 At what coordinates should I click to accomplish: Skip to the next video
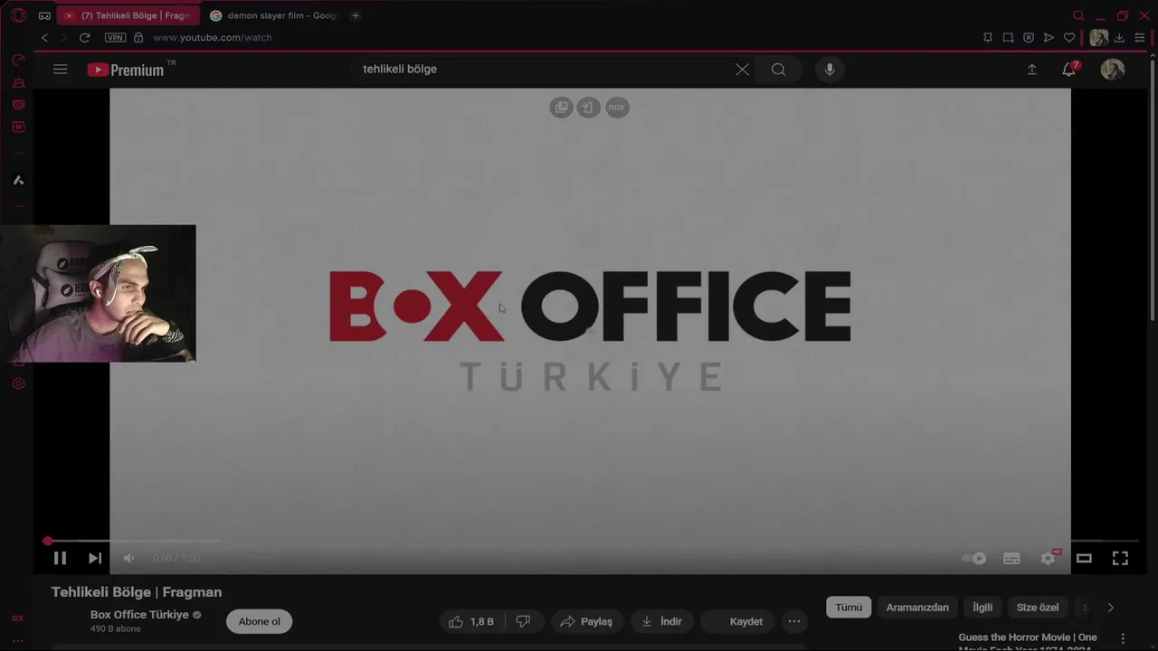tap(95, 558)
